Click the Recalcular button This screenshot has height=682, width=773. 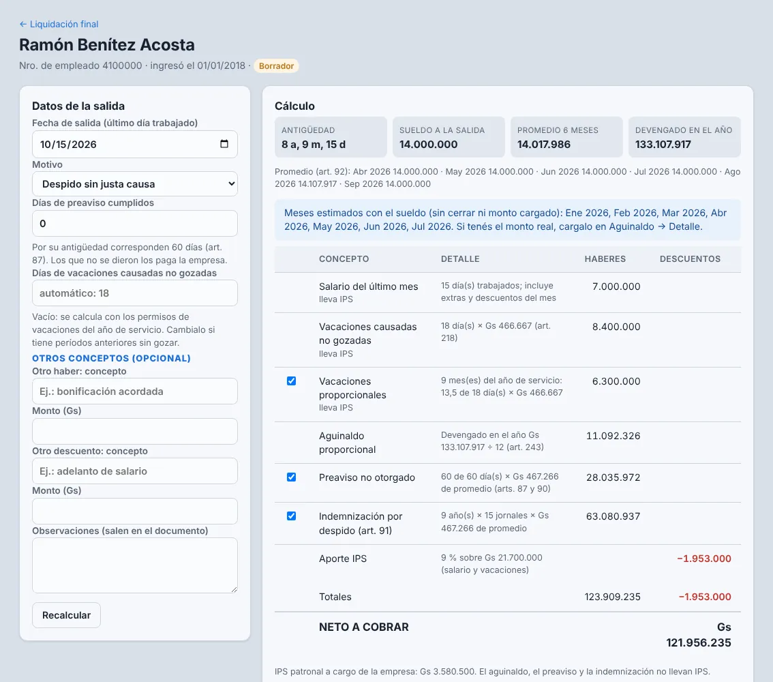click(x=67, y=615)
